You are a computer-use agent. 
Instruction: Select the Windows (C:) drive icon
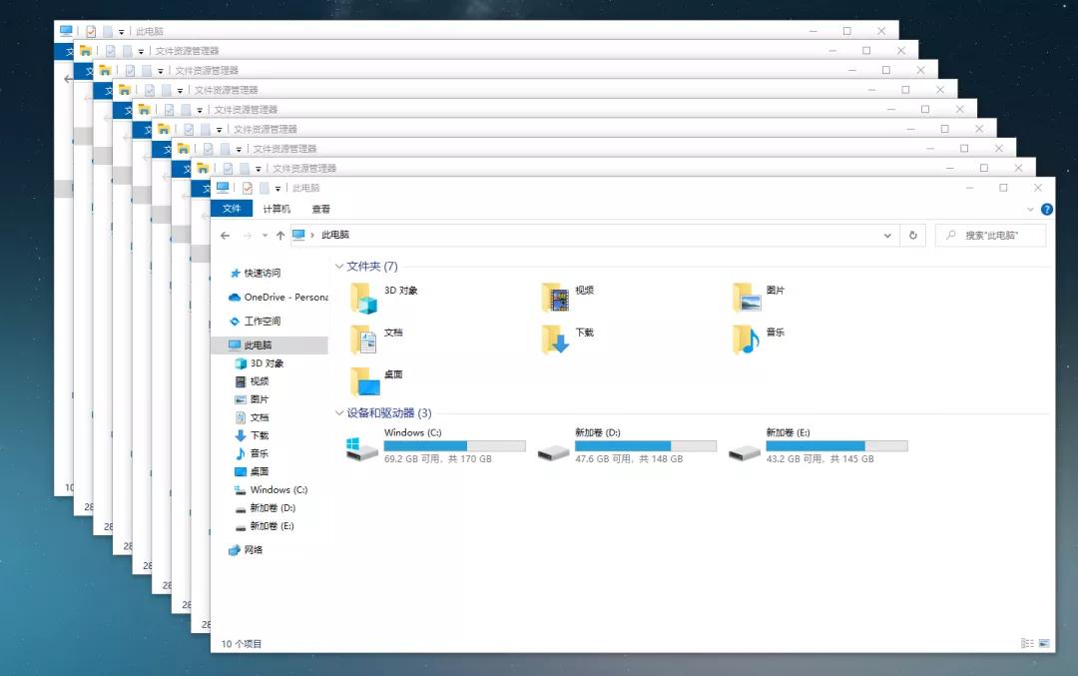pyautogui.click(x=362, y=449)
